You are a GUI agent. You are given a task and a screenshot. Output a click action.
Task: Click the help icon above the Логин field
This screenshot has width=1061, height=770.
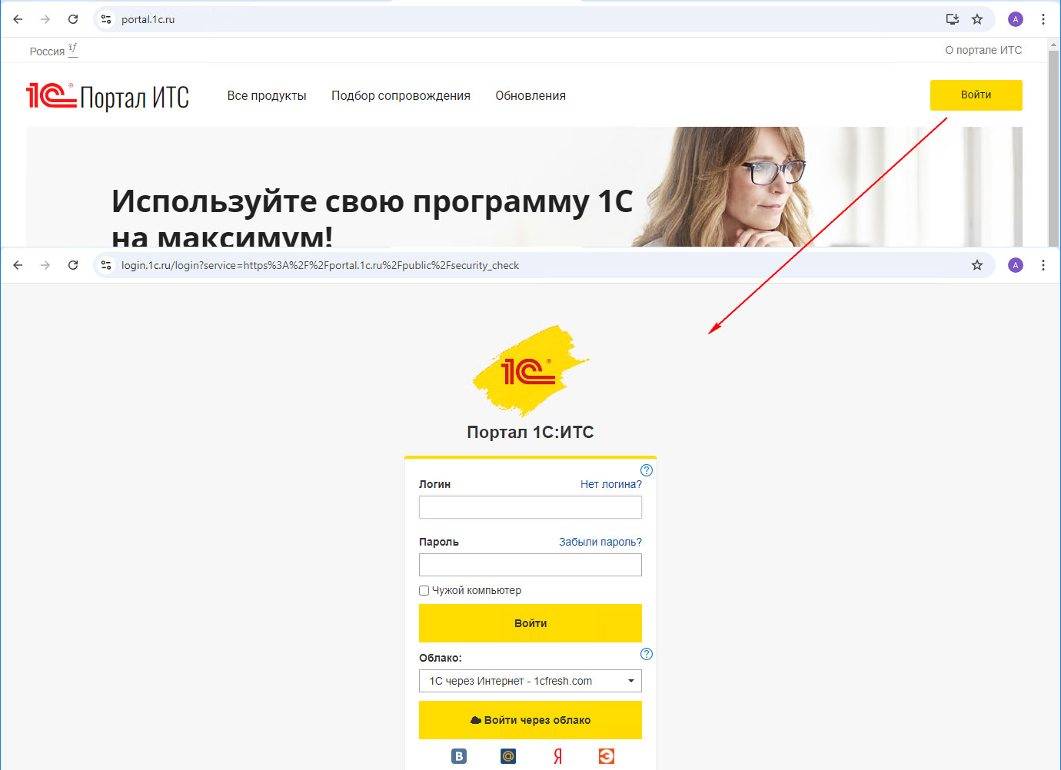coord(647,470)
